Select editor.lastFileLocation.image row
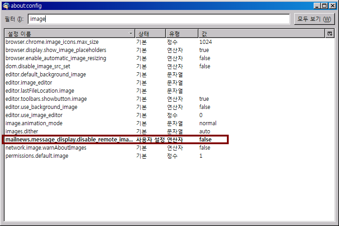This screenshot has height=226, width=339. point(169,91)
